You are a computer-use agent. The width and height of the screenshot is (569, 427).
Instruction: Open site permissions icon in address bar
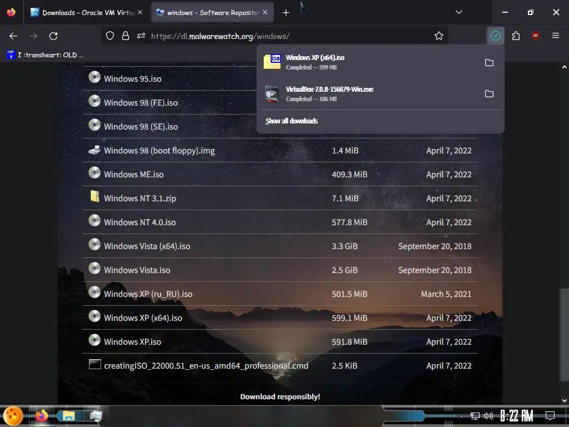(141, 36)
